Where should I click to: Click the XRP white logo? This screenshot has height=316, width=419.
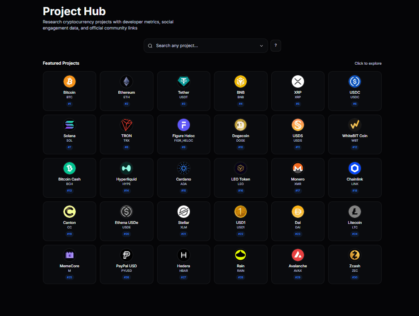(x=298, y=81)
